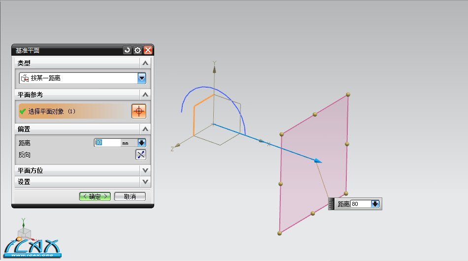Viewport: 468px width, 261px height.
Task: Click the datum plane bottom-left corner handle
Action: (279, 233)
